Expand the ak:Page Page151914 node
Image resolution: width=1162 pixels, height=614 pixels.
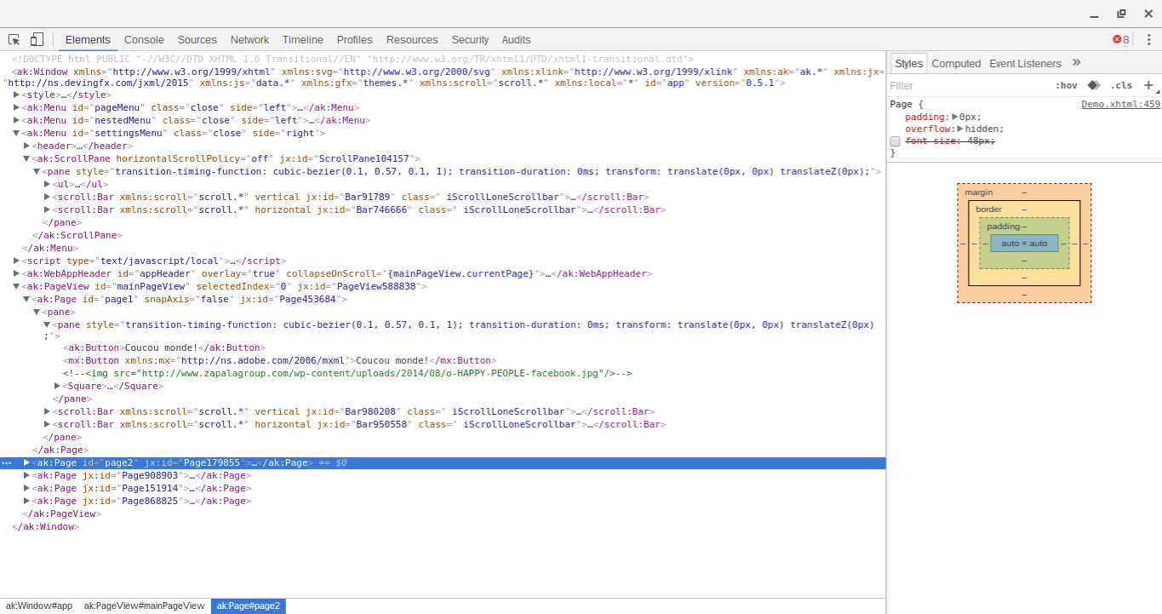pos(26,488)
